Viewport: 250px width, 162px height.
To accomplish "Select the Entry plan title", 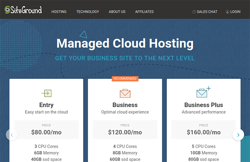I will (x=47, y=105).
